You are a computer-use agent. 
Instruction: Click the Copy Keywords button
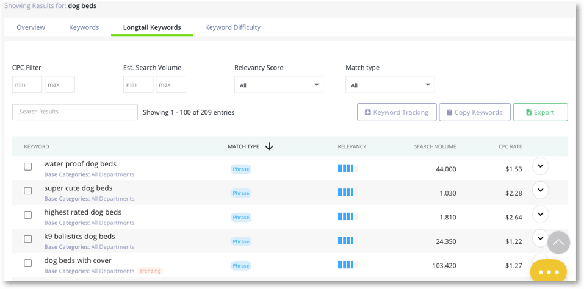tap(475, 112)
